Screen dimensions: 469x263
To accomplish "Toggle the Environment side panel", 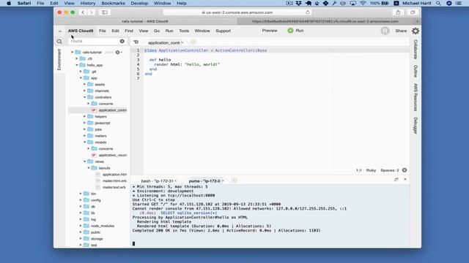I will click(59, 59).
